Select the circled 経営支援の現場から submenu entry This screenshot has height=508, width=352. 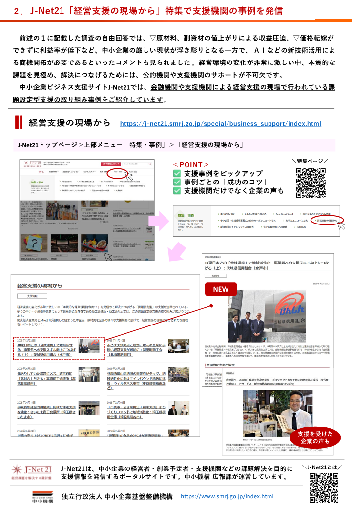click(x=327, y=221)
